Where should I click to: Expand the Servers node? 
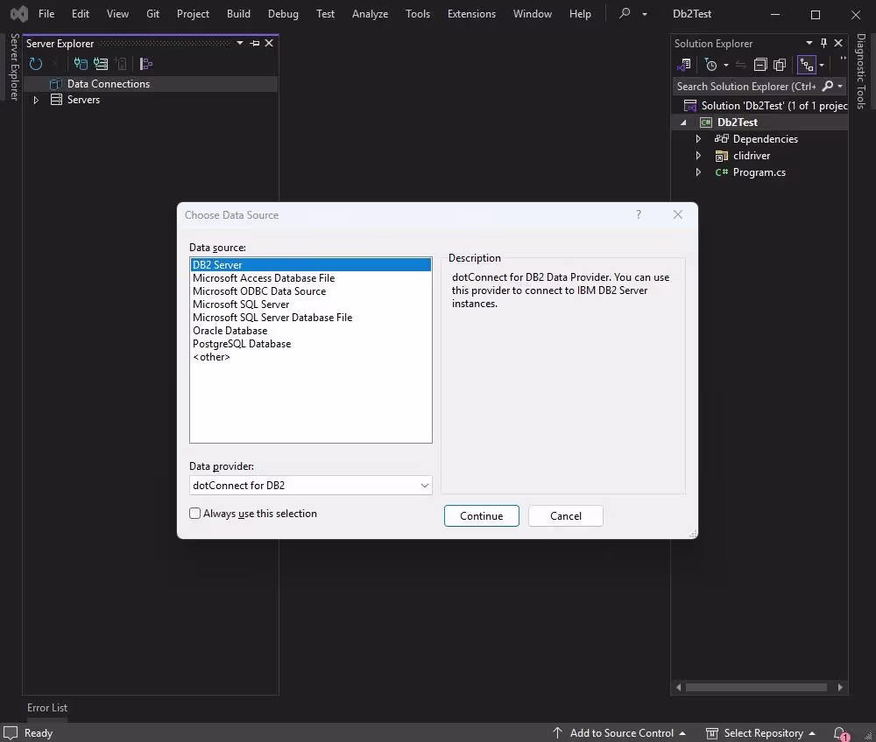tap(36, 100)
